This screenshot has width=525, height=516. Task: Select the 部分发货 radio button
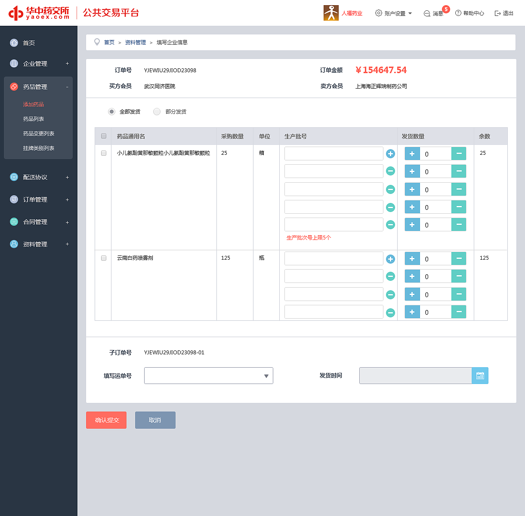[157, 111]
